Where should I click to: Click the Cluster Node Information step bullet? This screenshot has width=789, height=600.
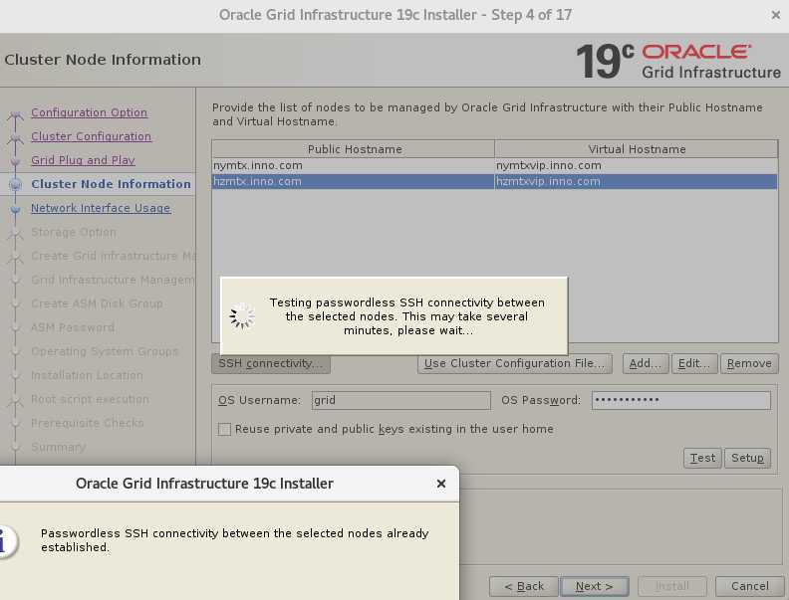(16, 184)
